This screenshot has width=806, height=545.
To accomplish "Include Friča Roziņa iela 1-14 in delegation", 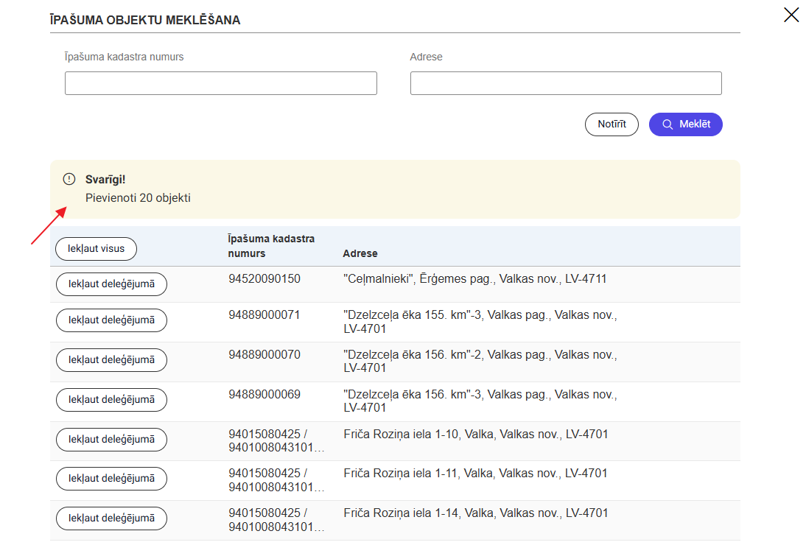I will (111, 518).
